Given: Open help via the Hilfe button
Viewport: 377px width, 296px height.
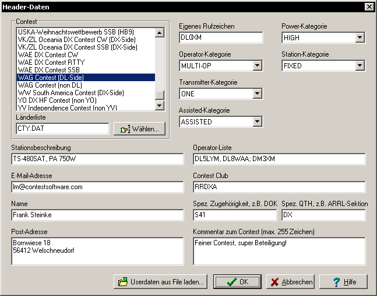Looking at the screenshot, I should 343,282.
